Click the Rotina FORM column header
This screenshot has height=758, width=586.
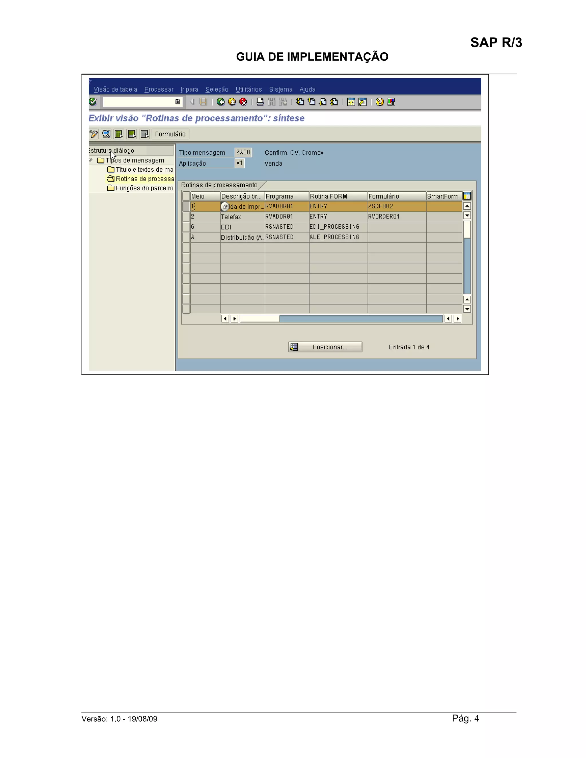[338, 197]
